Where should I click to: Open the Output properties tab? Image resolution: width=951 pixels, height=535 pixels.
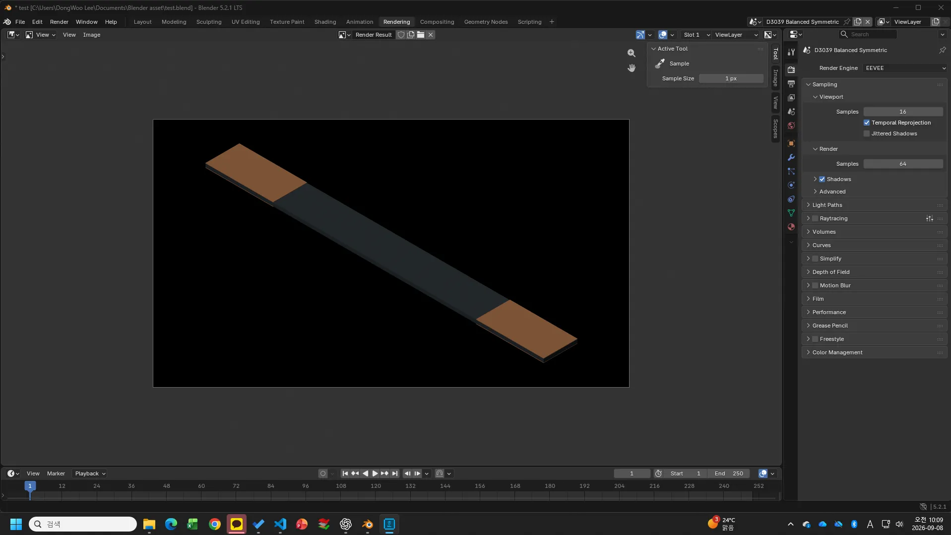791,84
